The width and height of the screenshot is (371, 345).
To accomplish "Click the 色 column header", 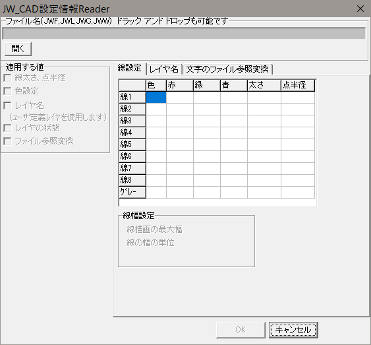I will pos(156,85).
